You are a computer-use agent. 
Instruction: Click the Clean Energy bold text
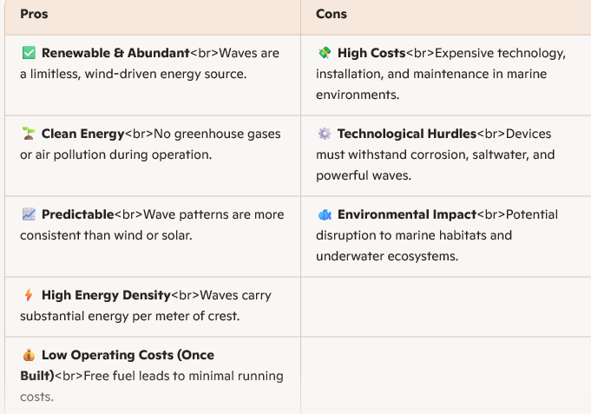pyautogui.click(x=82, y=135)
